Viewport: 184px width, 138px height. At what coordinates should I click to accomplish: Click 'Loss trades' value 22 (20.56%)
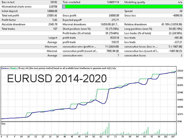[x=175, y=33]
